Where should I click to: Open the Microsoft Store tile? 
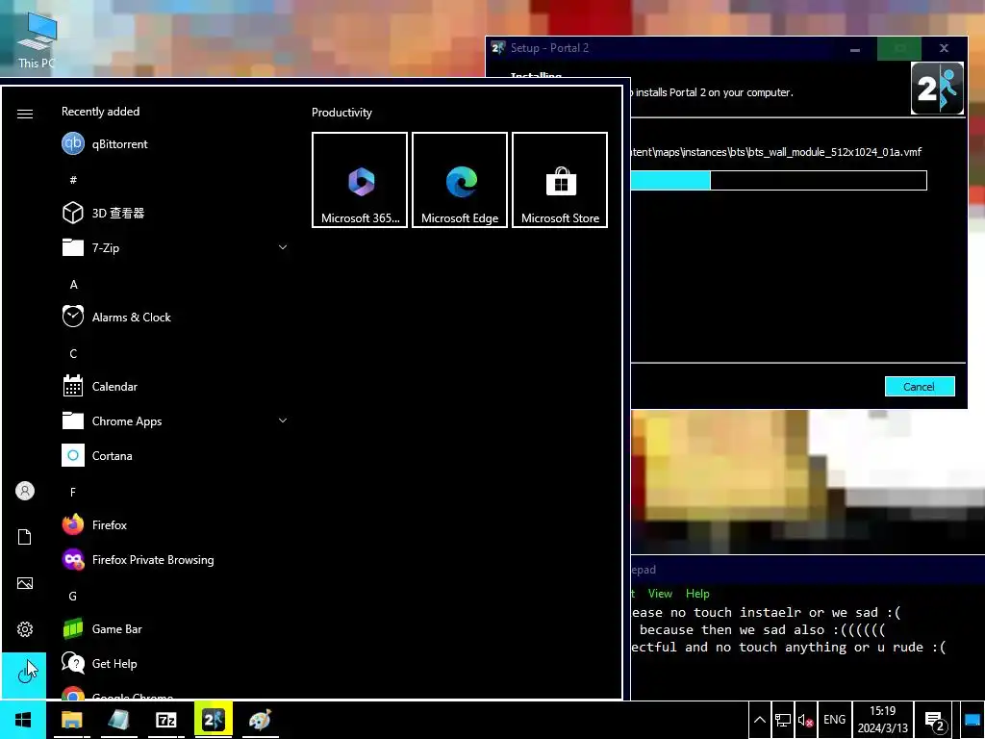(x=560, y=180)
